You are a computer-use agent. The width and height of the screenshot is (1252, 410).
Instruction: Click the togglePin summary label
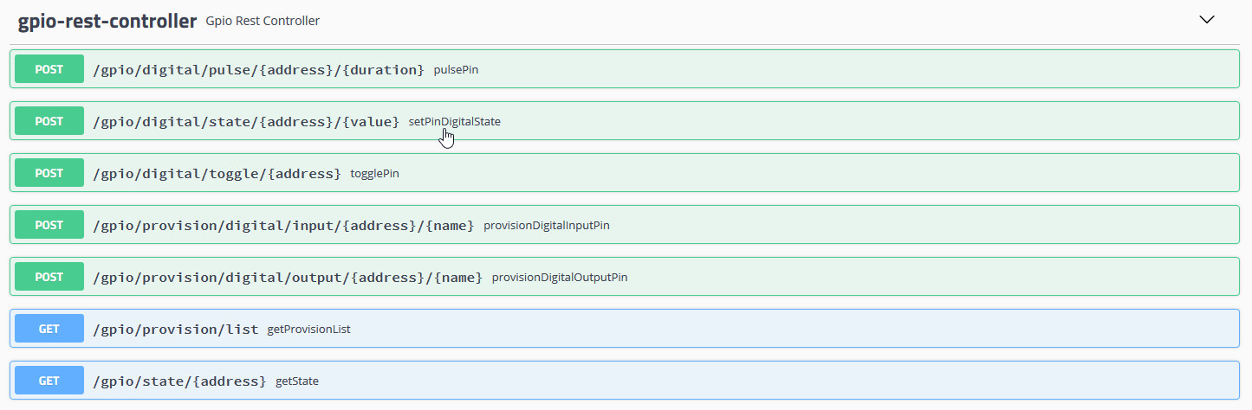(x=374, y=174)
